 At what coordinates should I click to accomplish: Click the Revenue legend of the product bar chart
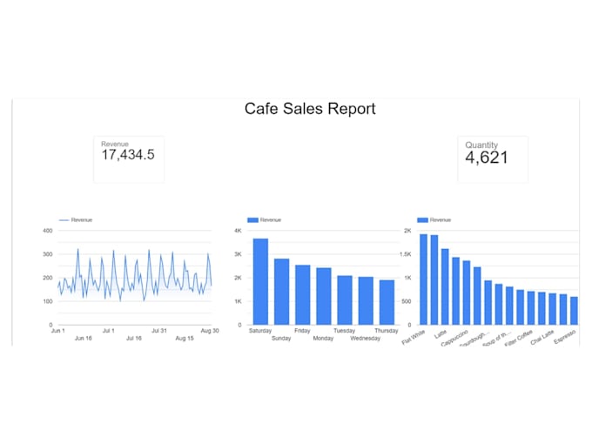pos(434,219)
